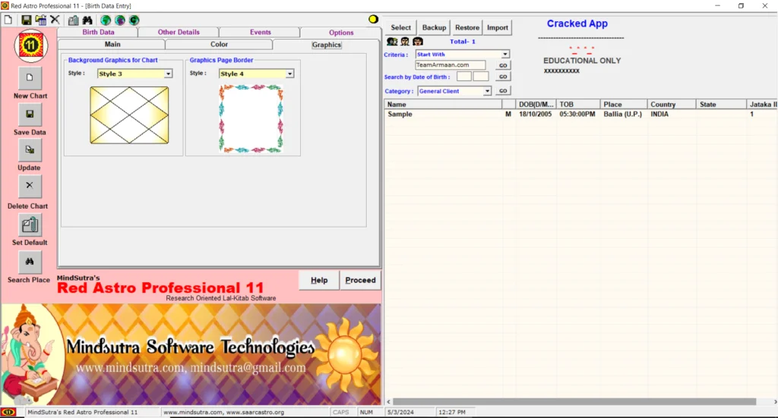Click the 05:30:00PM time of birth cell
778x418 pixels.
(x=577, y=114)
